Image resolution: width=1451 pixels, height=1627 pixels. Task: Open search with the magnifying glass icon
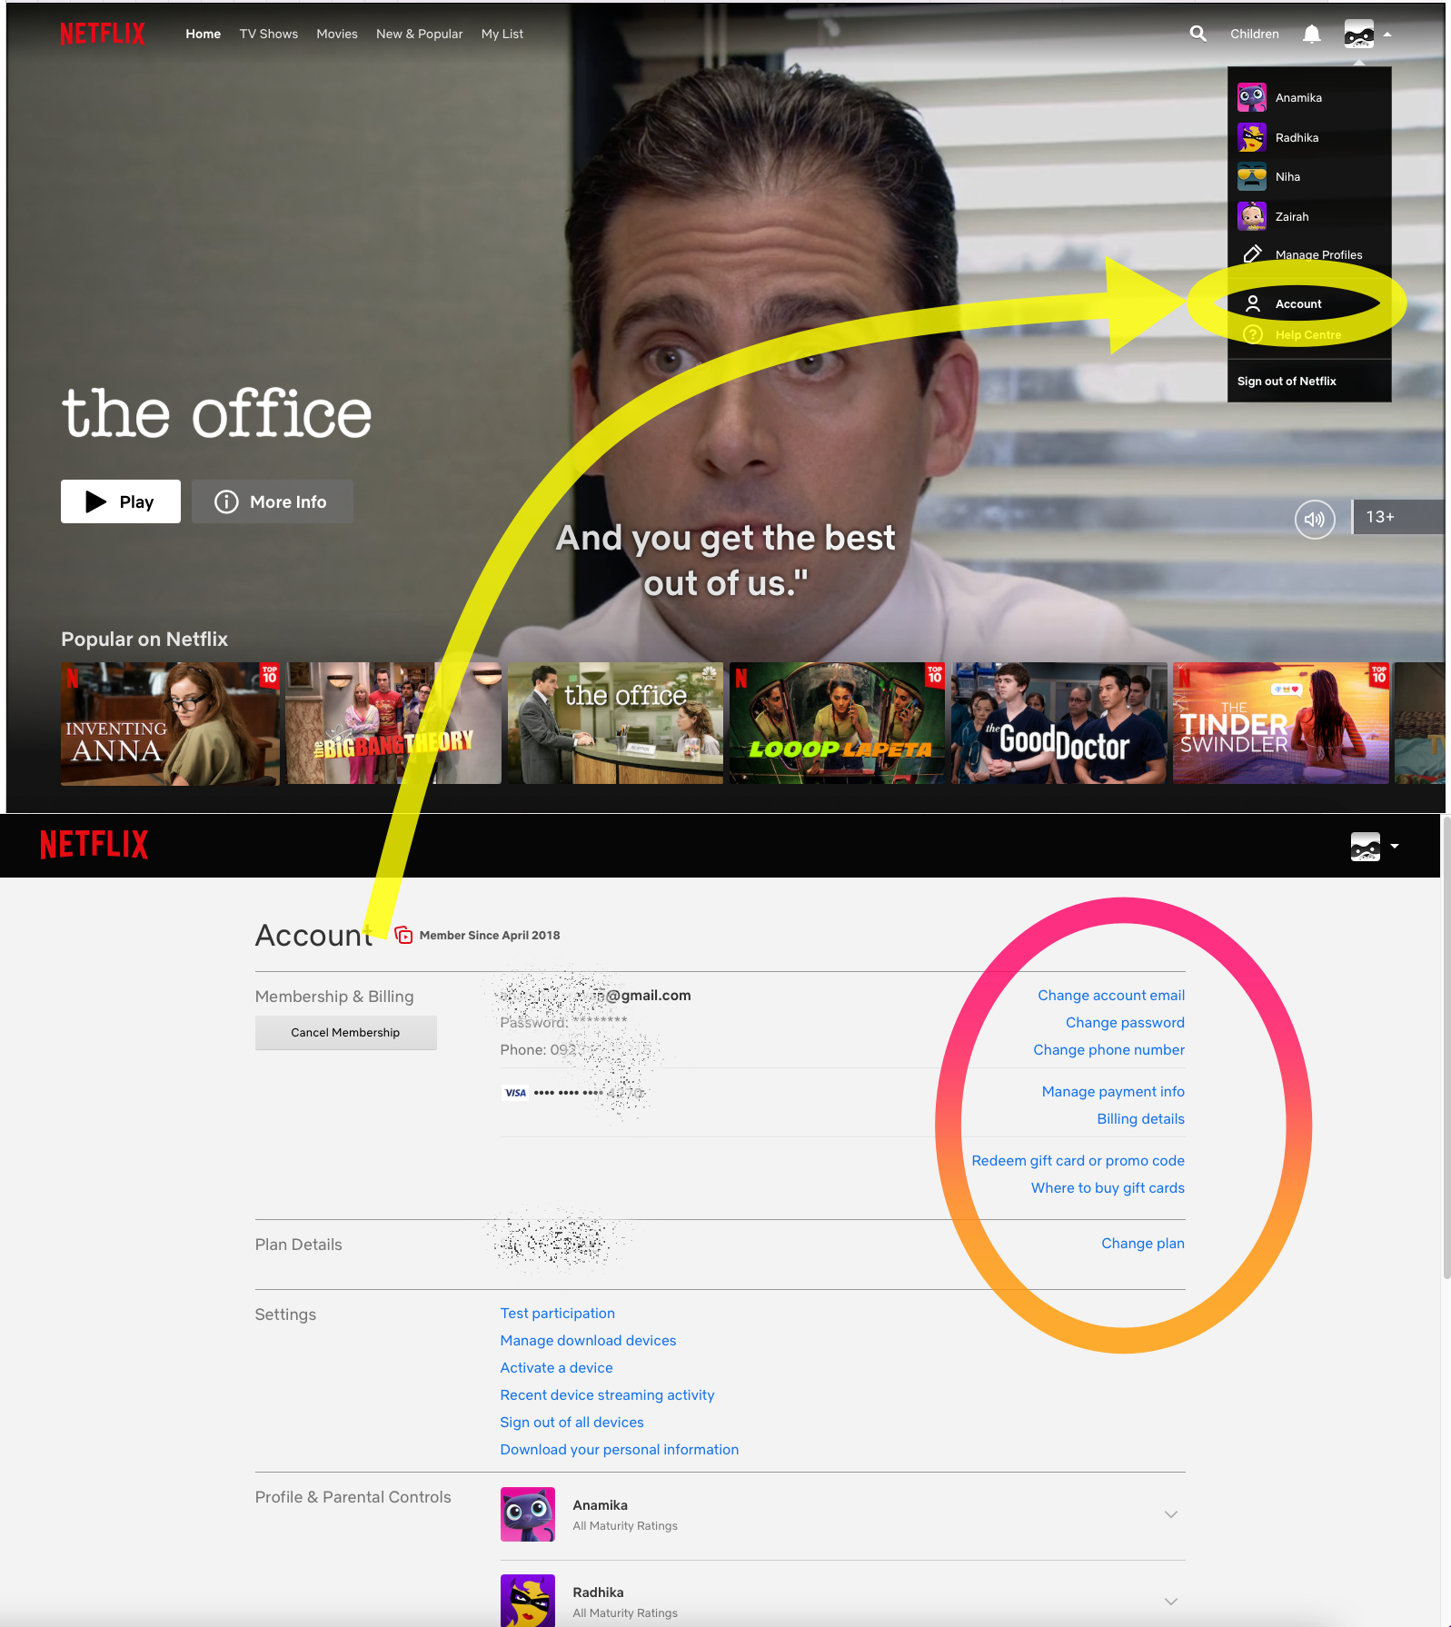(x=1198, y=34)
